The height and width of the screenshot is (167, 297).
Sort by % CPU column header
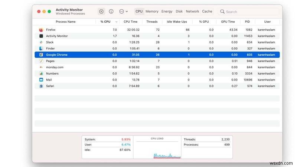105,22
